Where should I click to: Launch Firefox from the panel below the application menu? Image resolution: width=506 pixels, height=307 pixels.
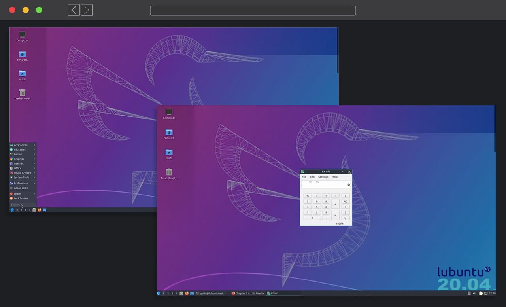pyautogui.click(x=39, y=210)
